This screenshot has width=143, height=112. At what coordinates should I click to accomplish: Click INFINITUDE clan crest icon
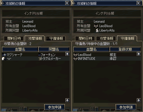click(76, 59)
